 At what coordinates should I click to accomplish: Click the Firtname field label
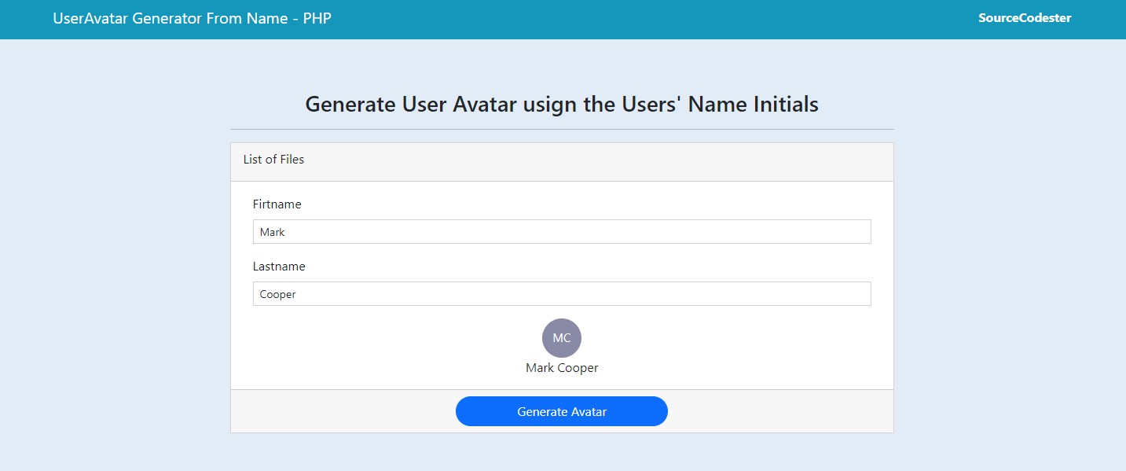click(x=277, y=204)
